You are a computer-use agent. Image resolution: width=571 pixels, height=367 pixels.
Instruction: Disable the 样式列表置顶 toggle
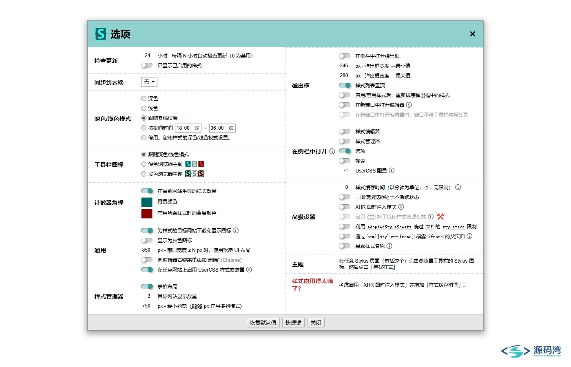(345, 85)
